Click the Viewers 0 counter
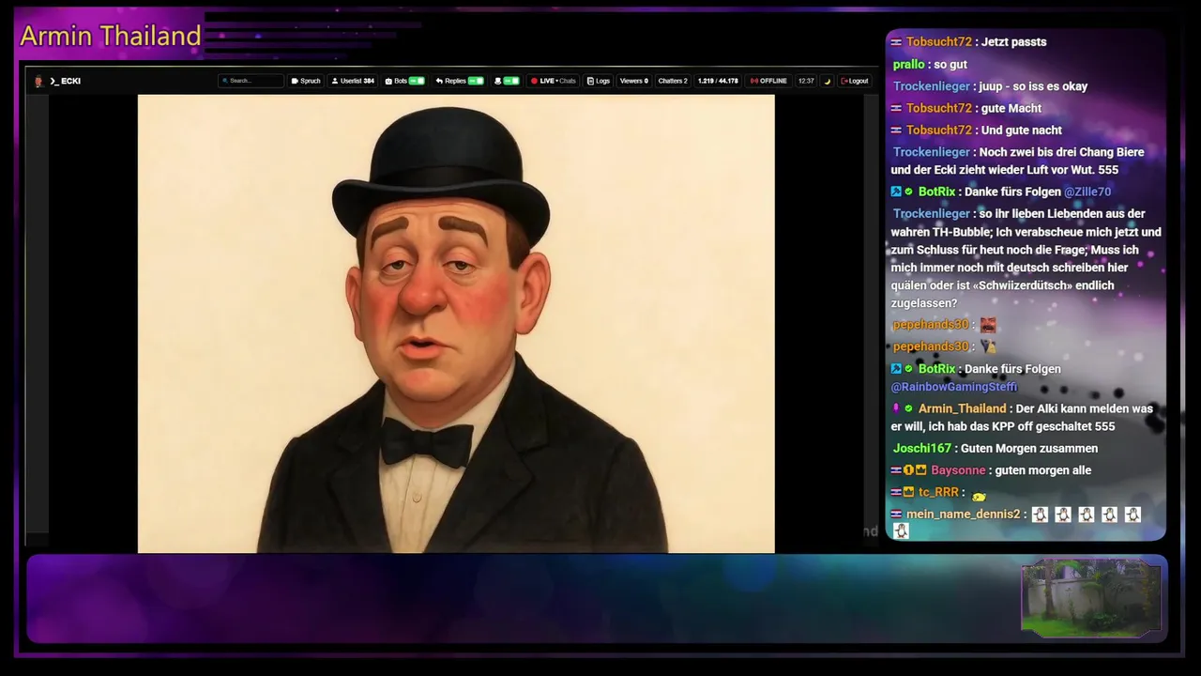Image resolution: width=1201 pixels, height=676 pixels. coord(634,81)
